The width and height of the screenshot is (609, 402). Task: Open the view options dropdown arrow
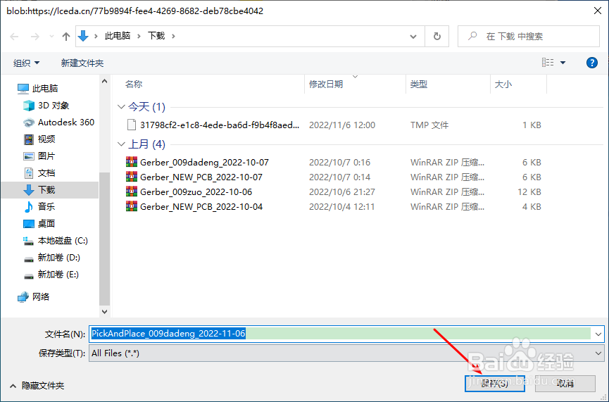563,63
